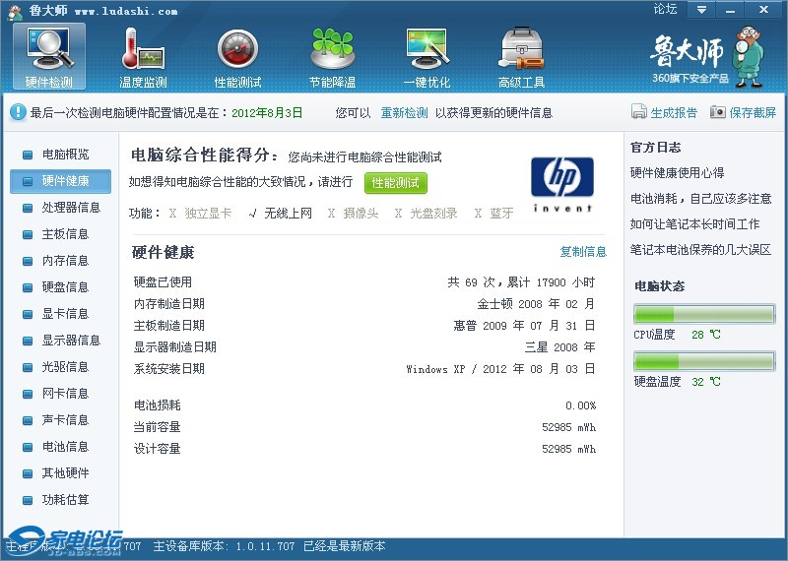
Task: Open the title bar dropdown arrow menu
Action: point(701,9)
